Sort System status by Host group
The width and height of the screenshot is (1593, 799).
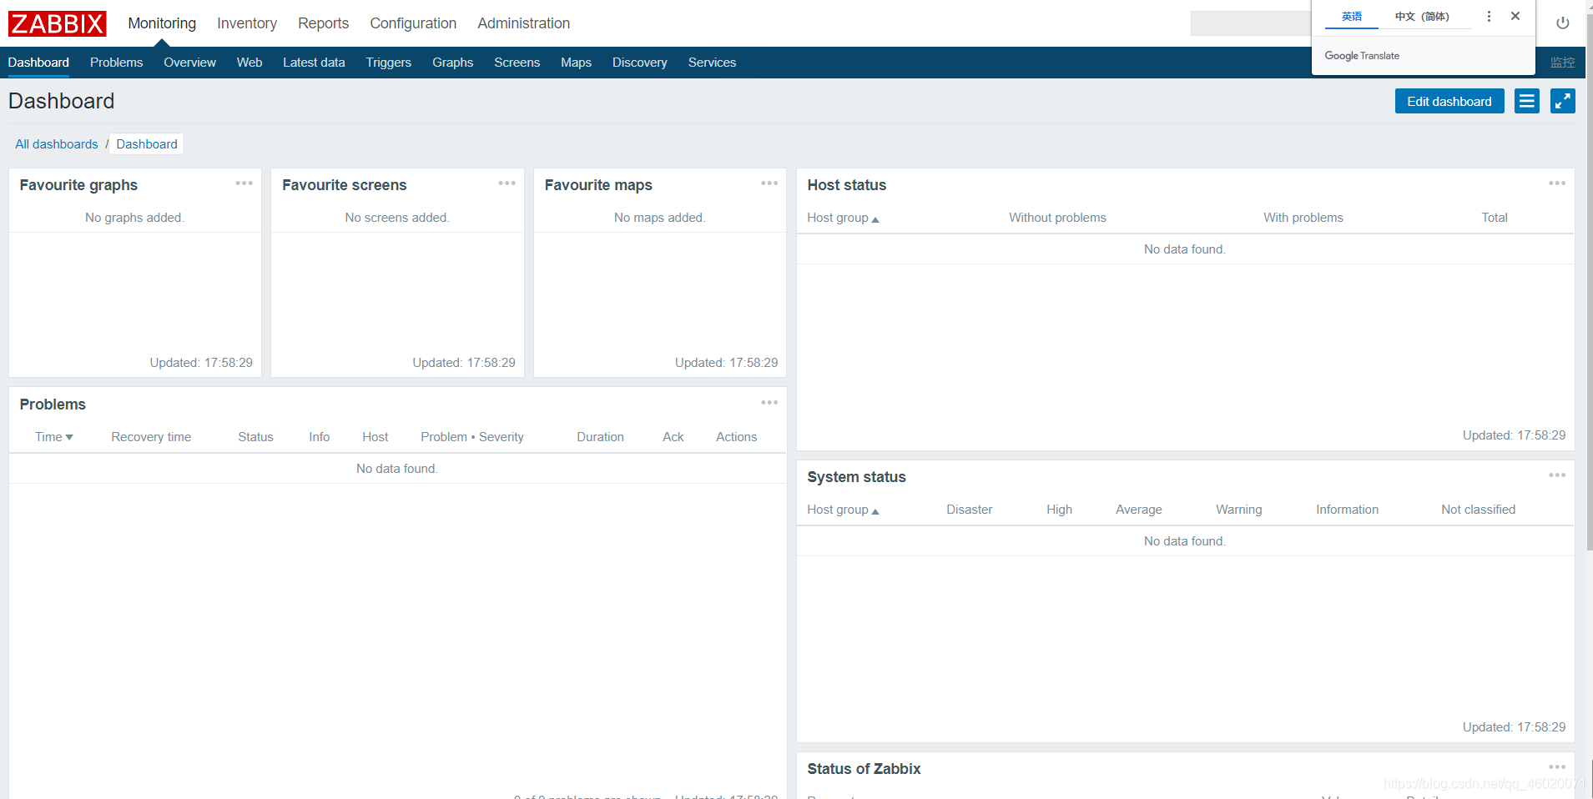pyautogui.click(x=843, y=510)
